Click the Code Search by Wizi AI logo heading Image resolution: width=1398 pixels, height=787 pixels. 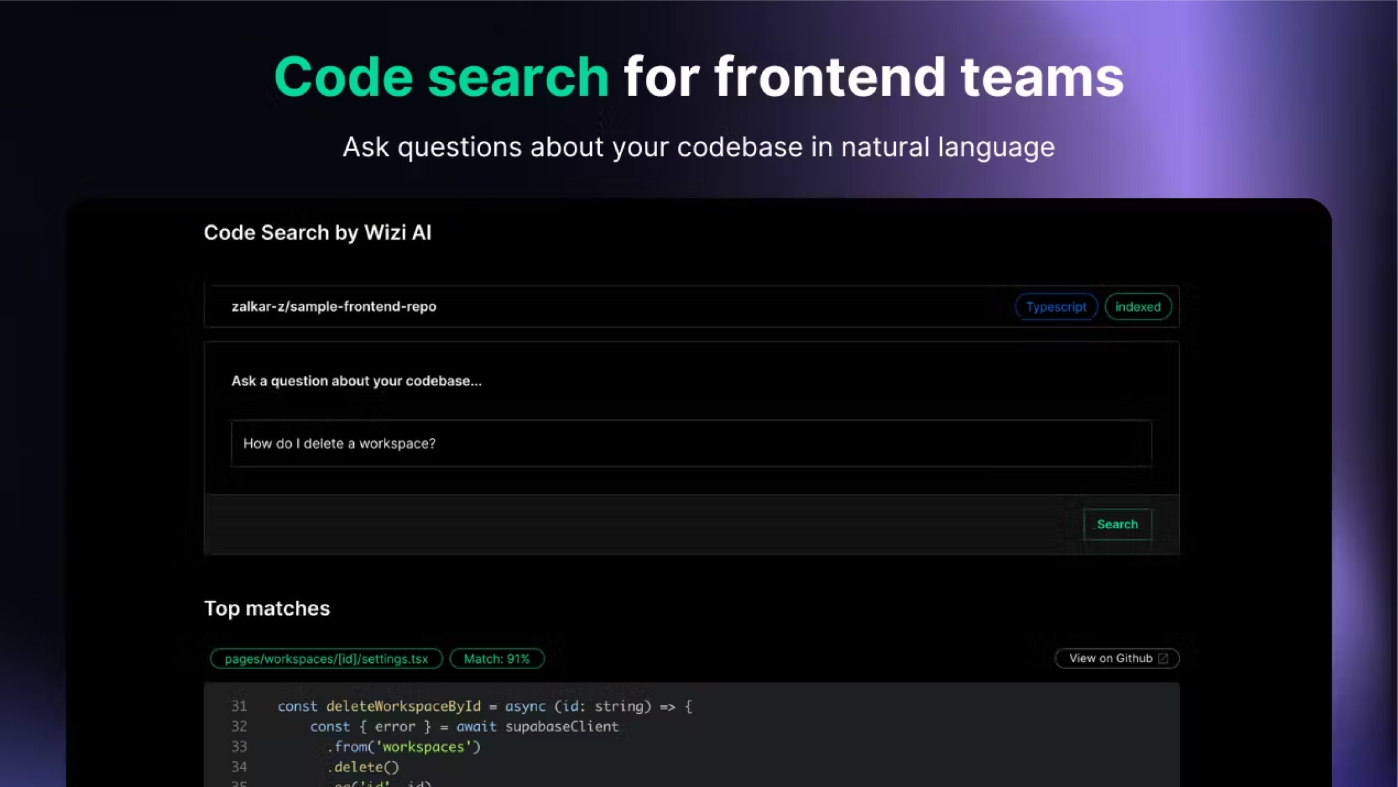(318, 232)
